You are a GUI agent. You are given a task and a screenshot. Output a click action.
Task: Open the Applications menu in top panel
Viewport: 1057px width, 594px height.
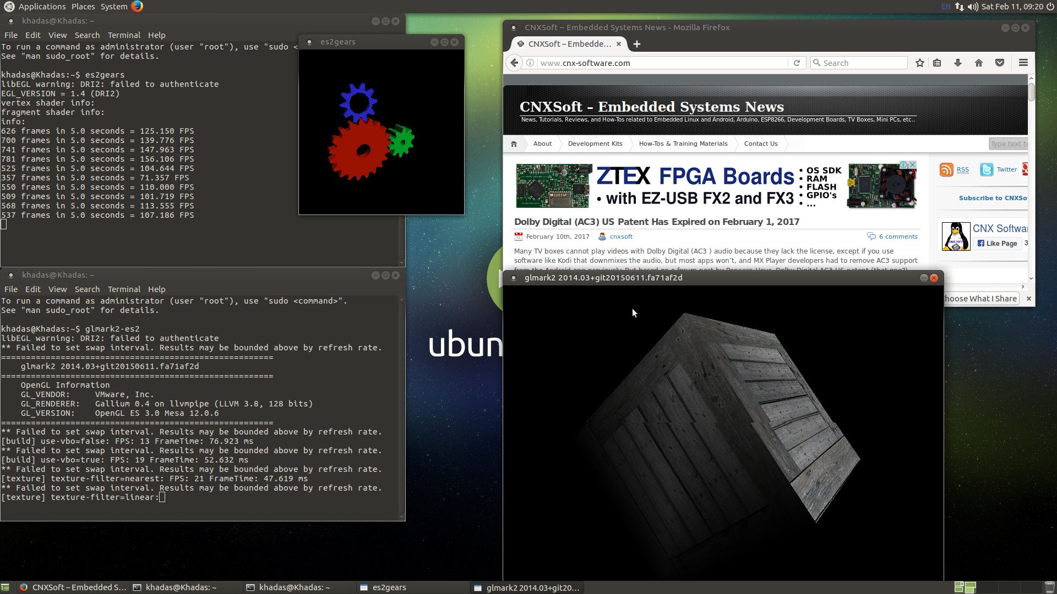pyautogui.click(x=42, y=7)
